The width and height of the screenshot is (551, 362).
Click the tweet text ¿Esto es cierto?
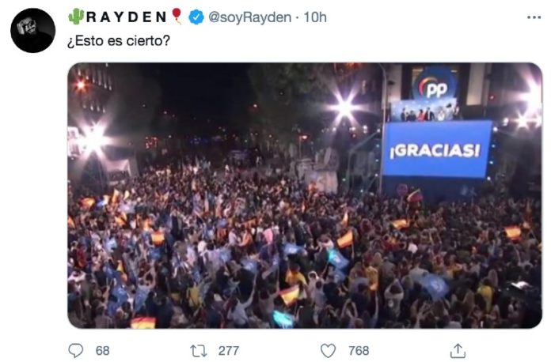(x=119, y=40)
